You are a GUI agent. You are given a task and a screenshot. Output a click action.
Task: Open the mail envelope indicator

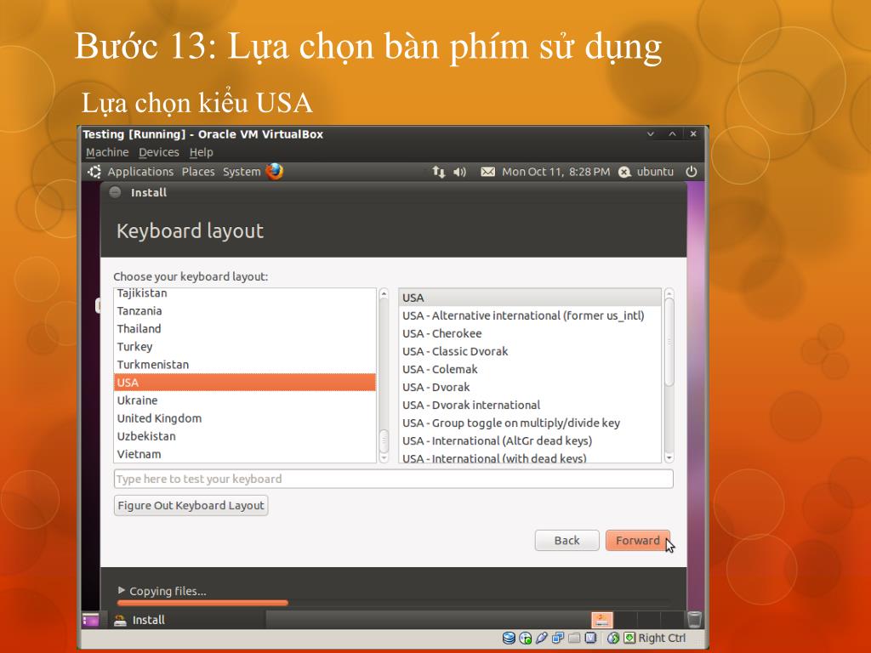[x=487, y=172]
